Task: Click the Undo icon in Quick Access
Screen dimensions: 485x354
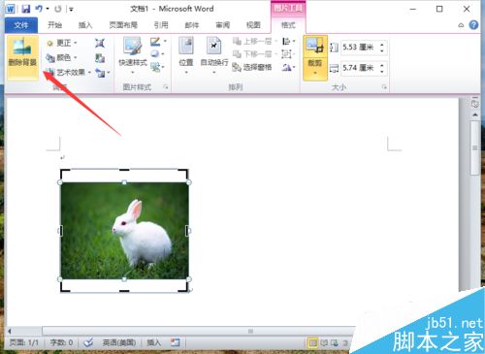Action: pyautogui.click(x=39, y=9)
